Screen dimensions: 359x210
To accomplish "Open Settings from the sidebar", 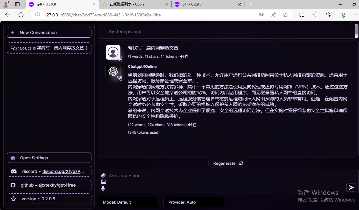I will point(49,157).
